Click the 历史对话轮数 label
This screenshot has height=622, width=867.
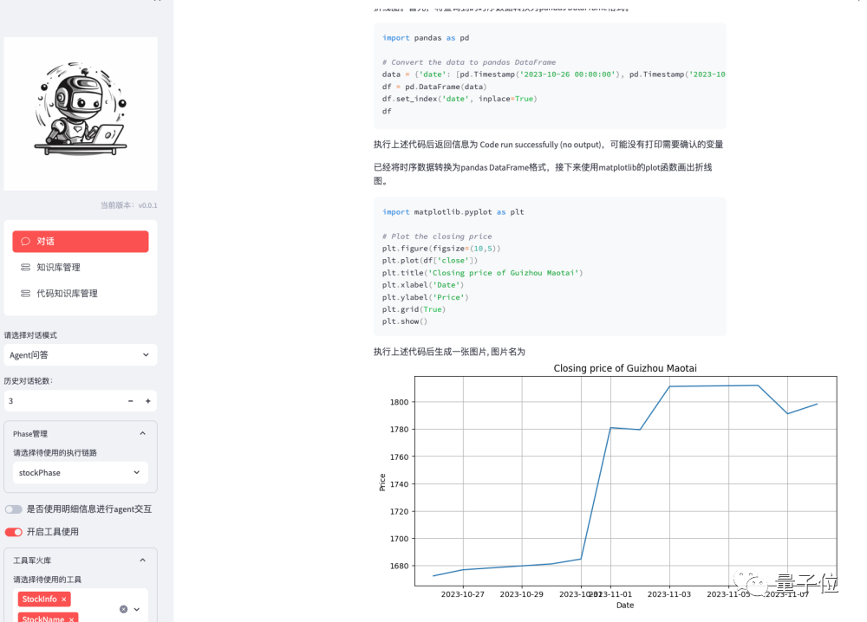[29, 381]
